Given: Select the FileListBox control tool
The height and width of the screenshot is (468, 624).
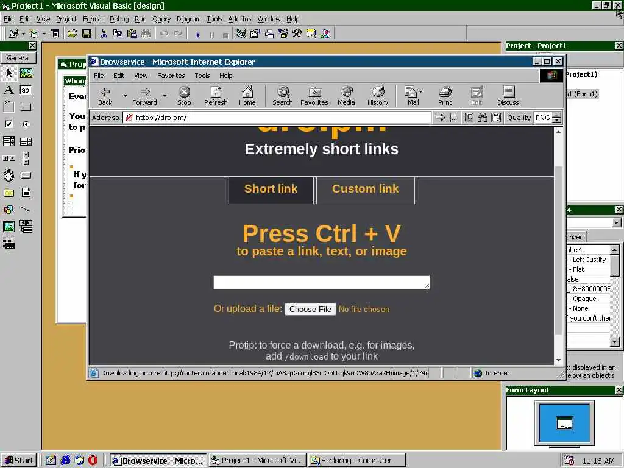Looking at the screenshot, I should (x=26, y=193).
